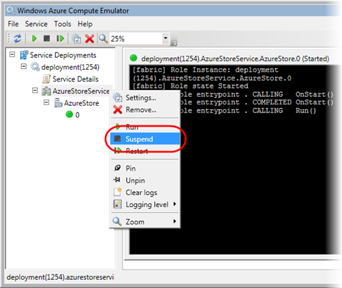Viewport: 342px width, 288px height.
Task: Select AzureStoreService in the tree
Action: pos(81,91)
